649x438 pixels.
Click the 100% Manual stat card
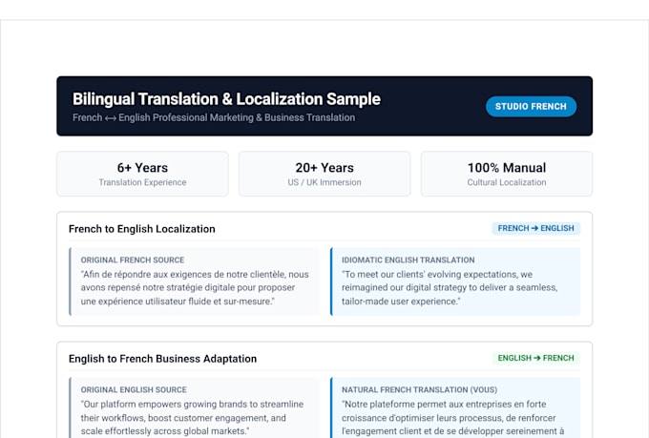(507, 174)
